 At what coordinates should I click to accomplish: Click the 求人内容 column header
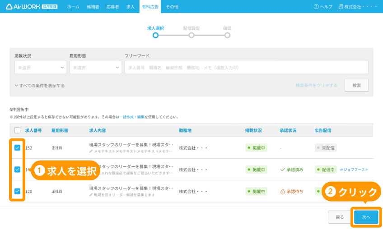coord(98,130)
